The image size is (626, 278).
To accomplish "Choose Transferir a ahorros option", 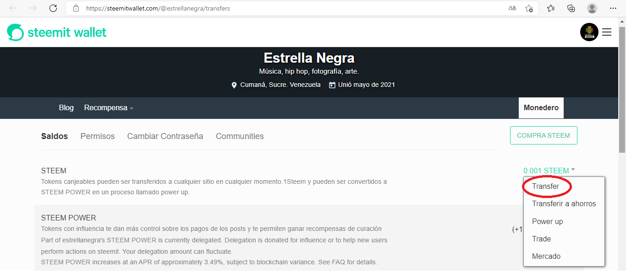I will (x=564, y=204).
